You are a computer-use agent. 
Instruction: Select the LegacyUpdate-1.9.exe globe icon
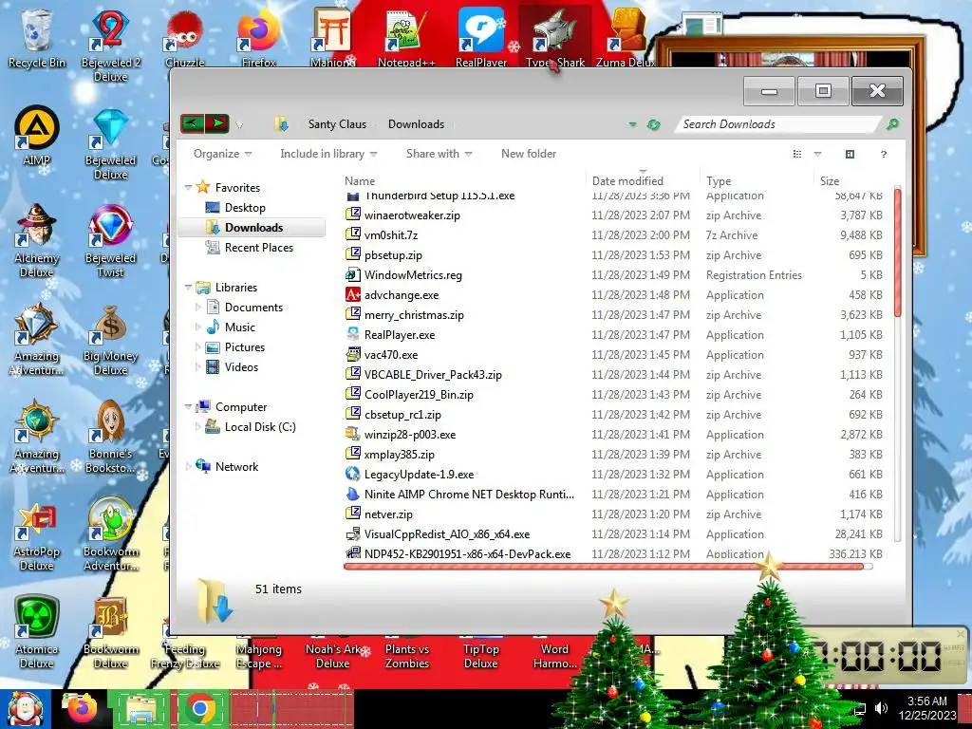(x=353, y=474)
